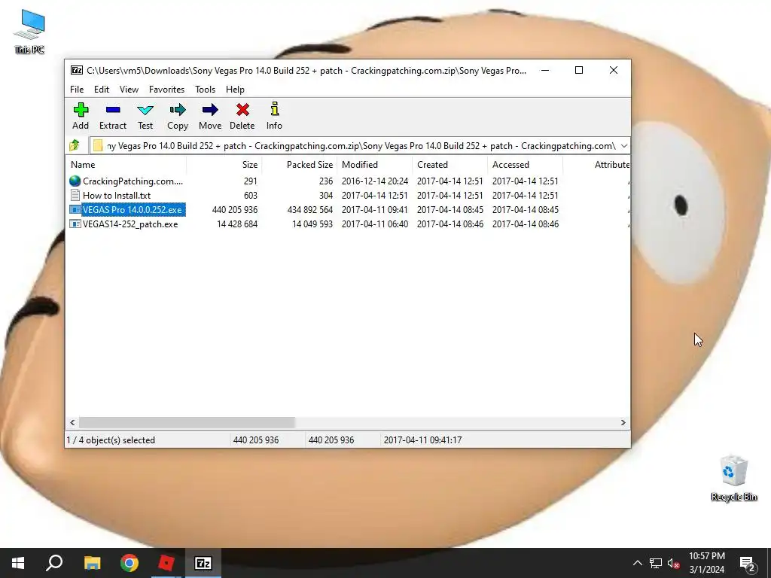The image size is (771, 578).
Task: Go up one folder level icon
Action: [75, 145]
